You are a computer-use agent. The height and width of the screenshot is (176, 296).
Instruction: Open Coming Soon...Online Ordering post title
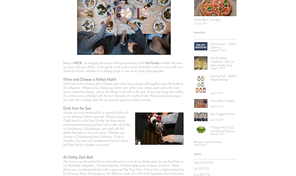(x=223, y=46)
